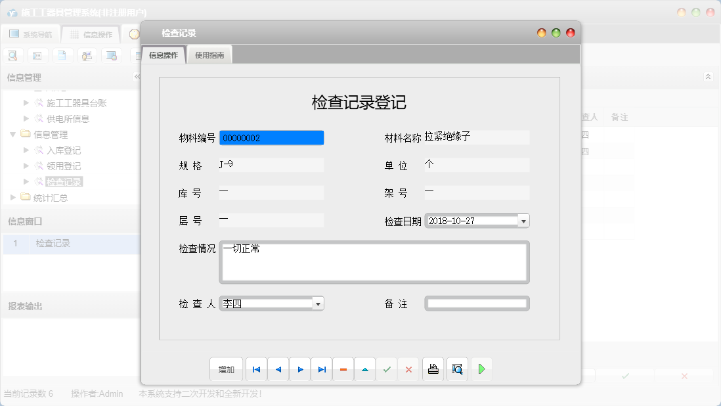Open the 检查人 inspector dropdown
The width and height of the screenshot is (721, 406).
point(318,303)
